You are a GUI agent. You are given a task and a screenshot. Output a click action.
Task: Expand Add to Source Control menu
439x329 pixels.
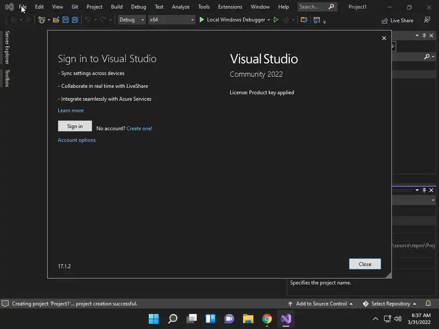pyautogui.click(x=320, y=304)
